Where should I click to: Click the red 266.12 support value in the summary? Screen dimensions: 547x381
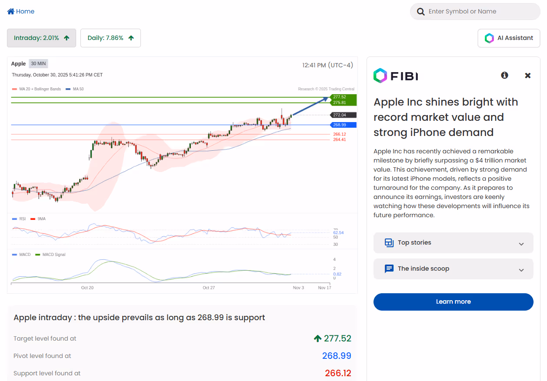click(x=338, y=373)
